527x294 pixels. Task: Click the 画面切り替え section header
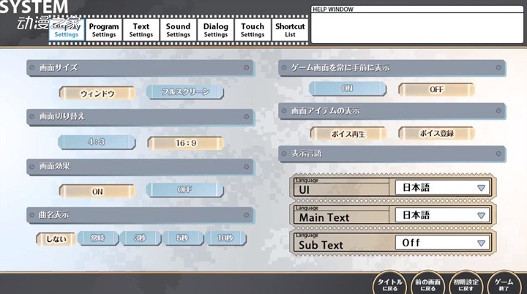[x=140, y=116]
